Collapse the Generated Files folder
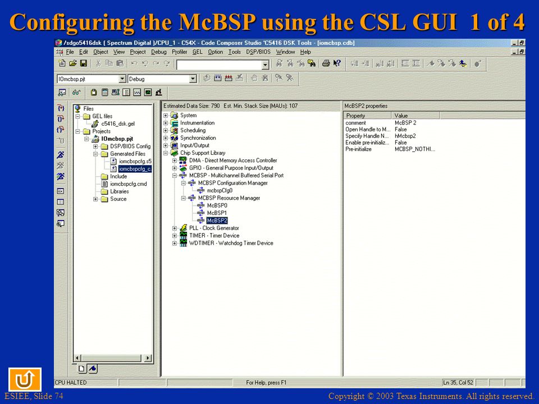This screenshot has width=539, height=404. [x=95, y=154]
